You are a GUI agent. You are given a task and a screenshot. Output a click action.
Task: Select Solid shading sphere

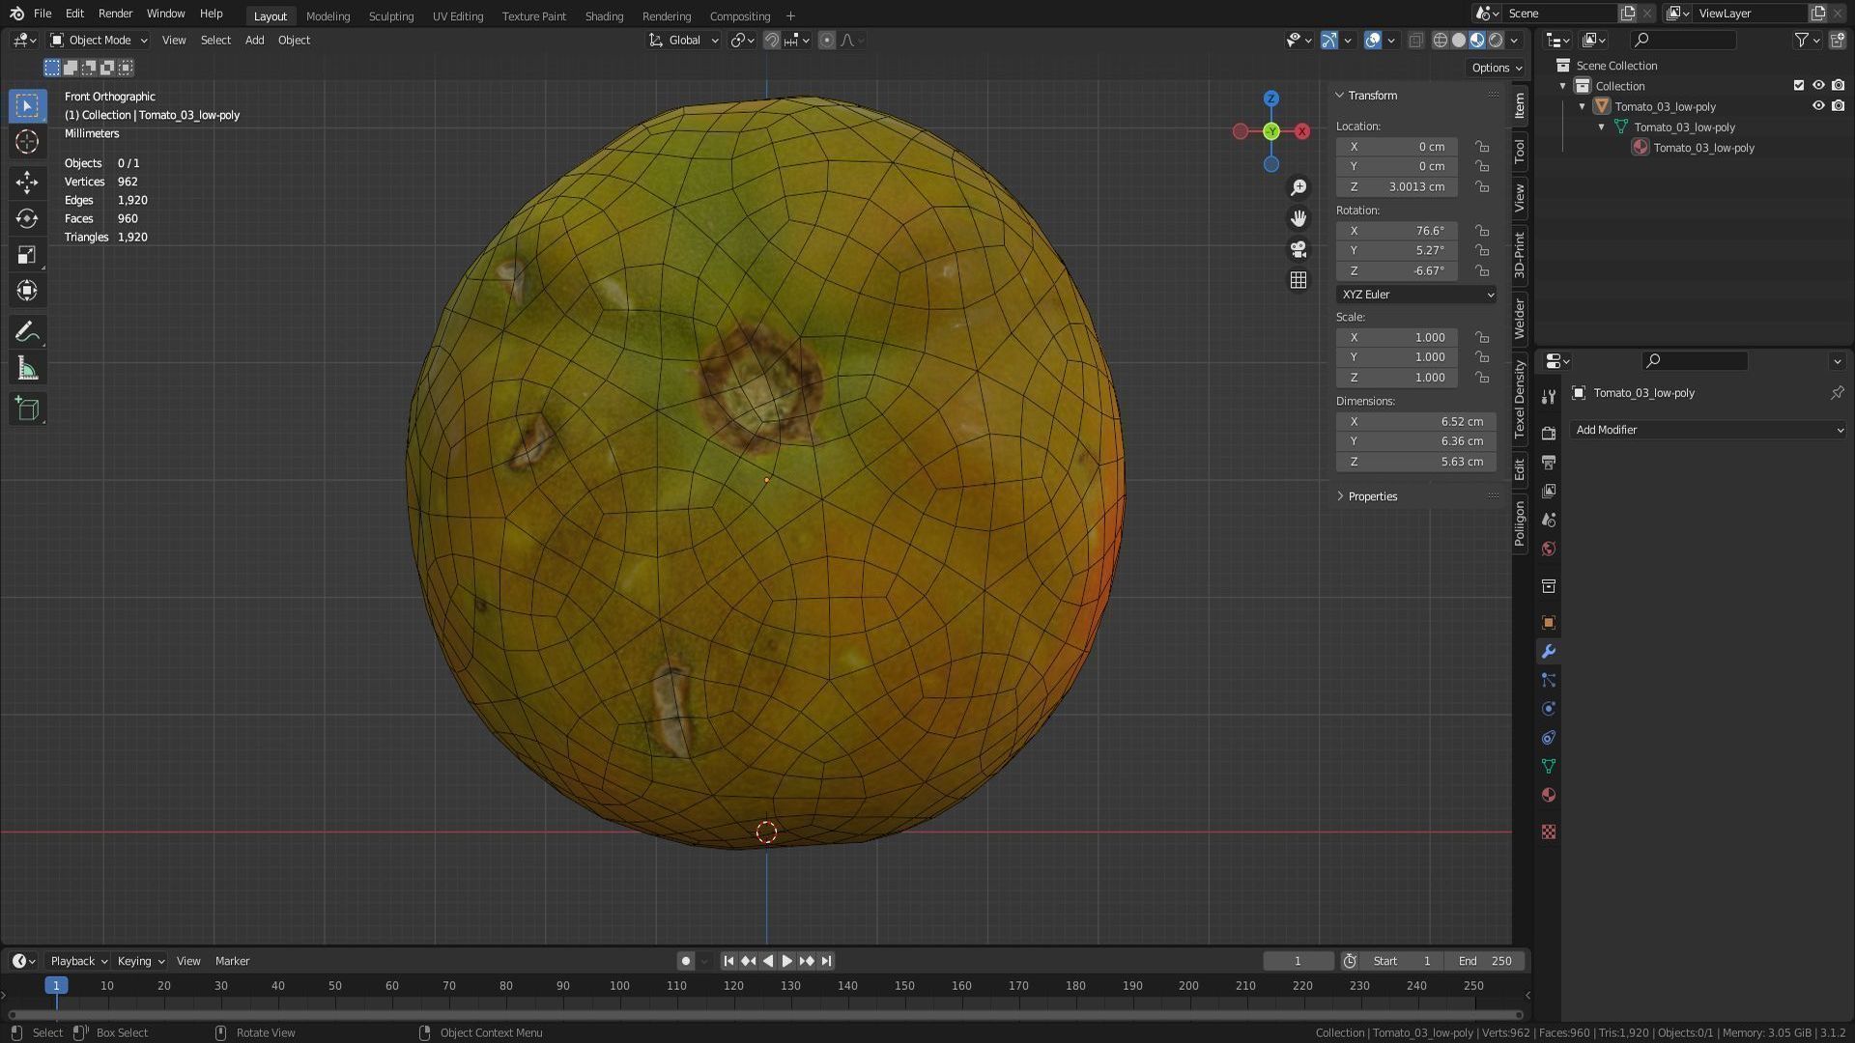coord(1459,41)
